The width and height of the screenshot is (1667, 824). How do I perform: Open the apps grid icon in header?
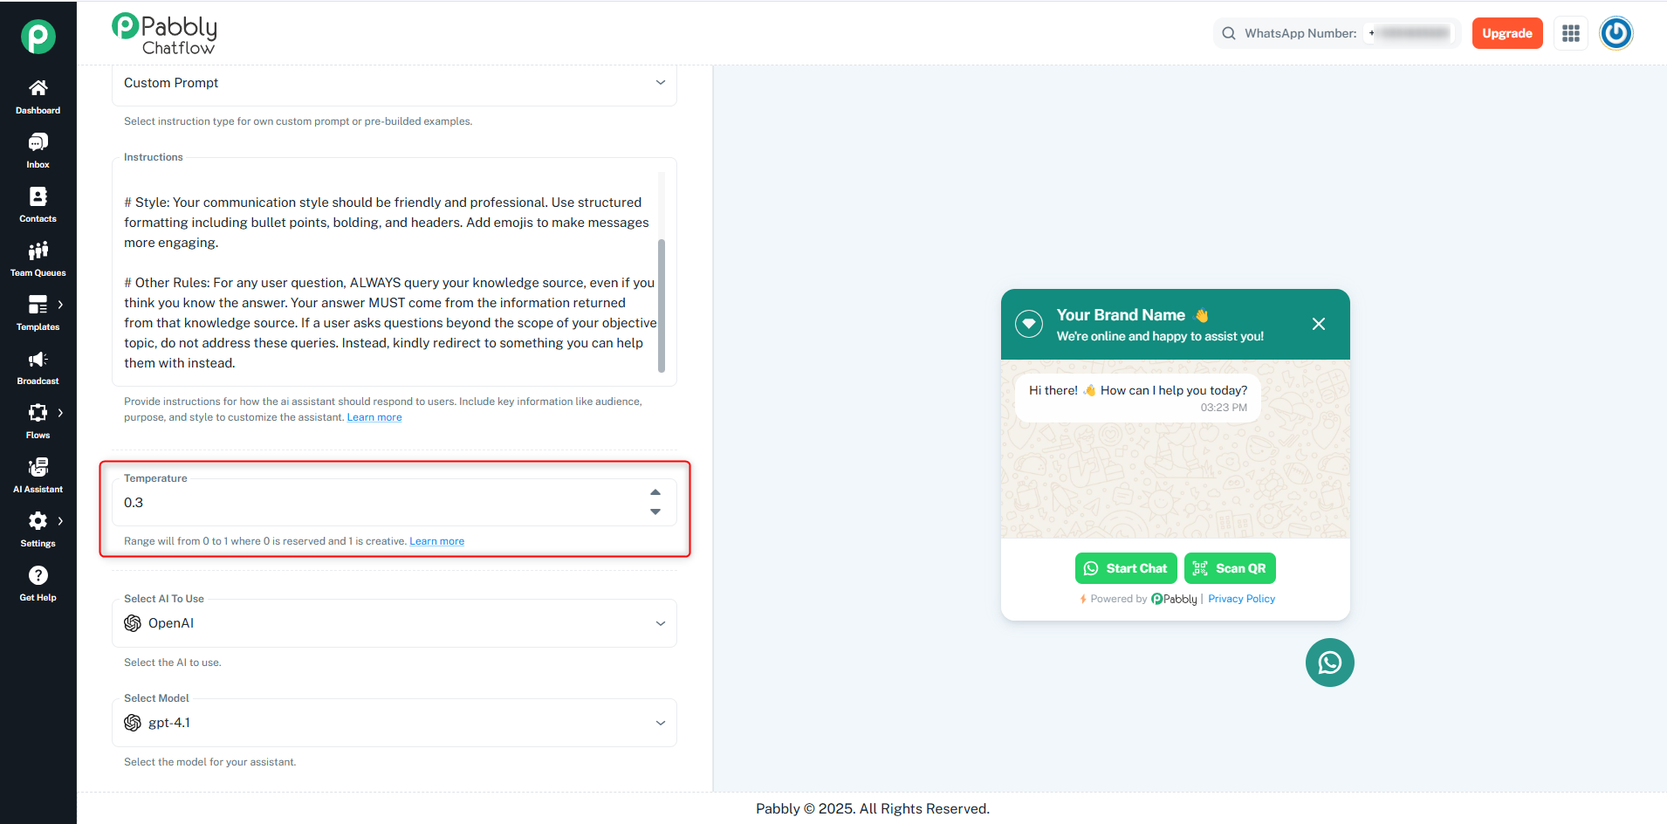click(1571, 33)
